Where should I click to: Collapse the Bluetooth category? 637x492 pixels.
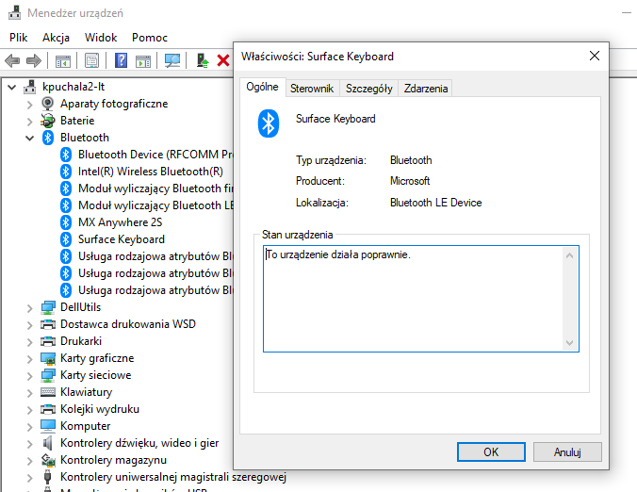[x=29, y=139]
